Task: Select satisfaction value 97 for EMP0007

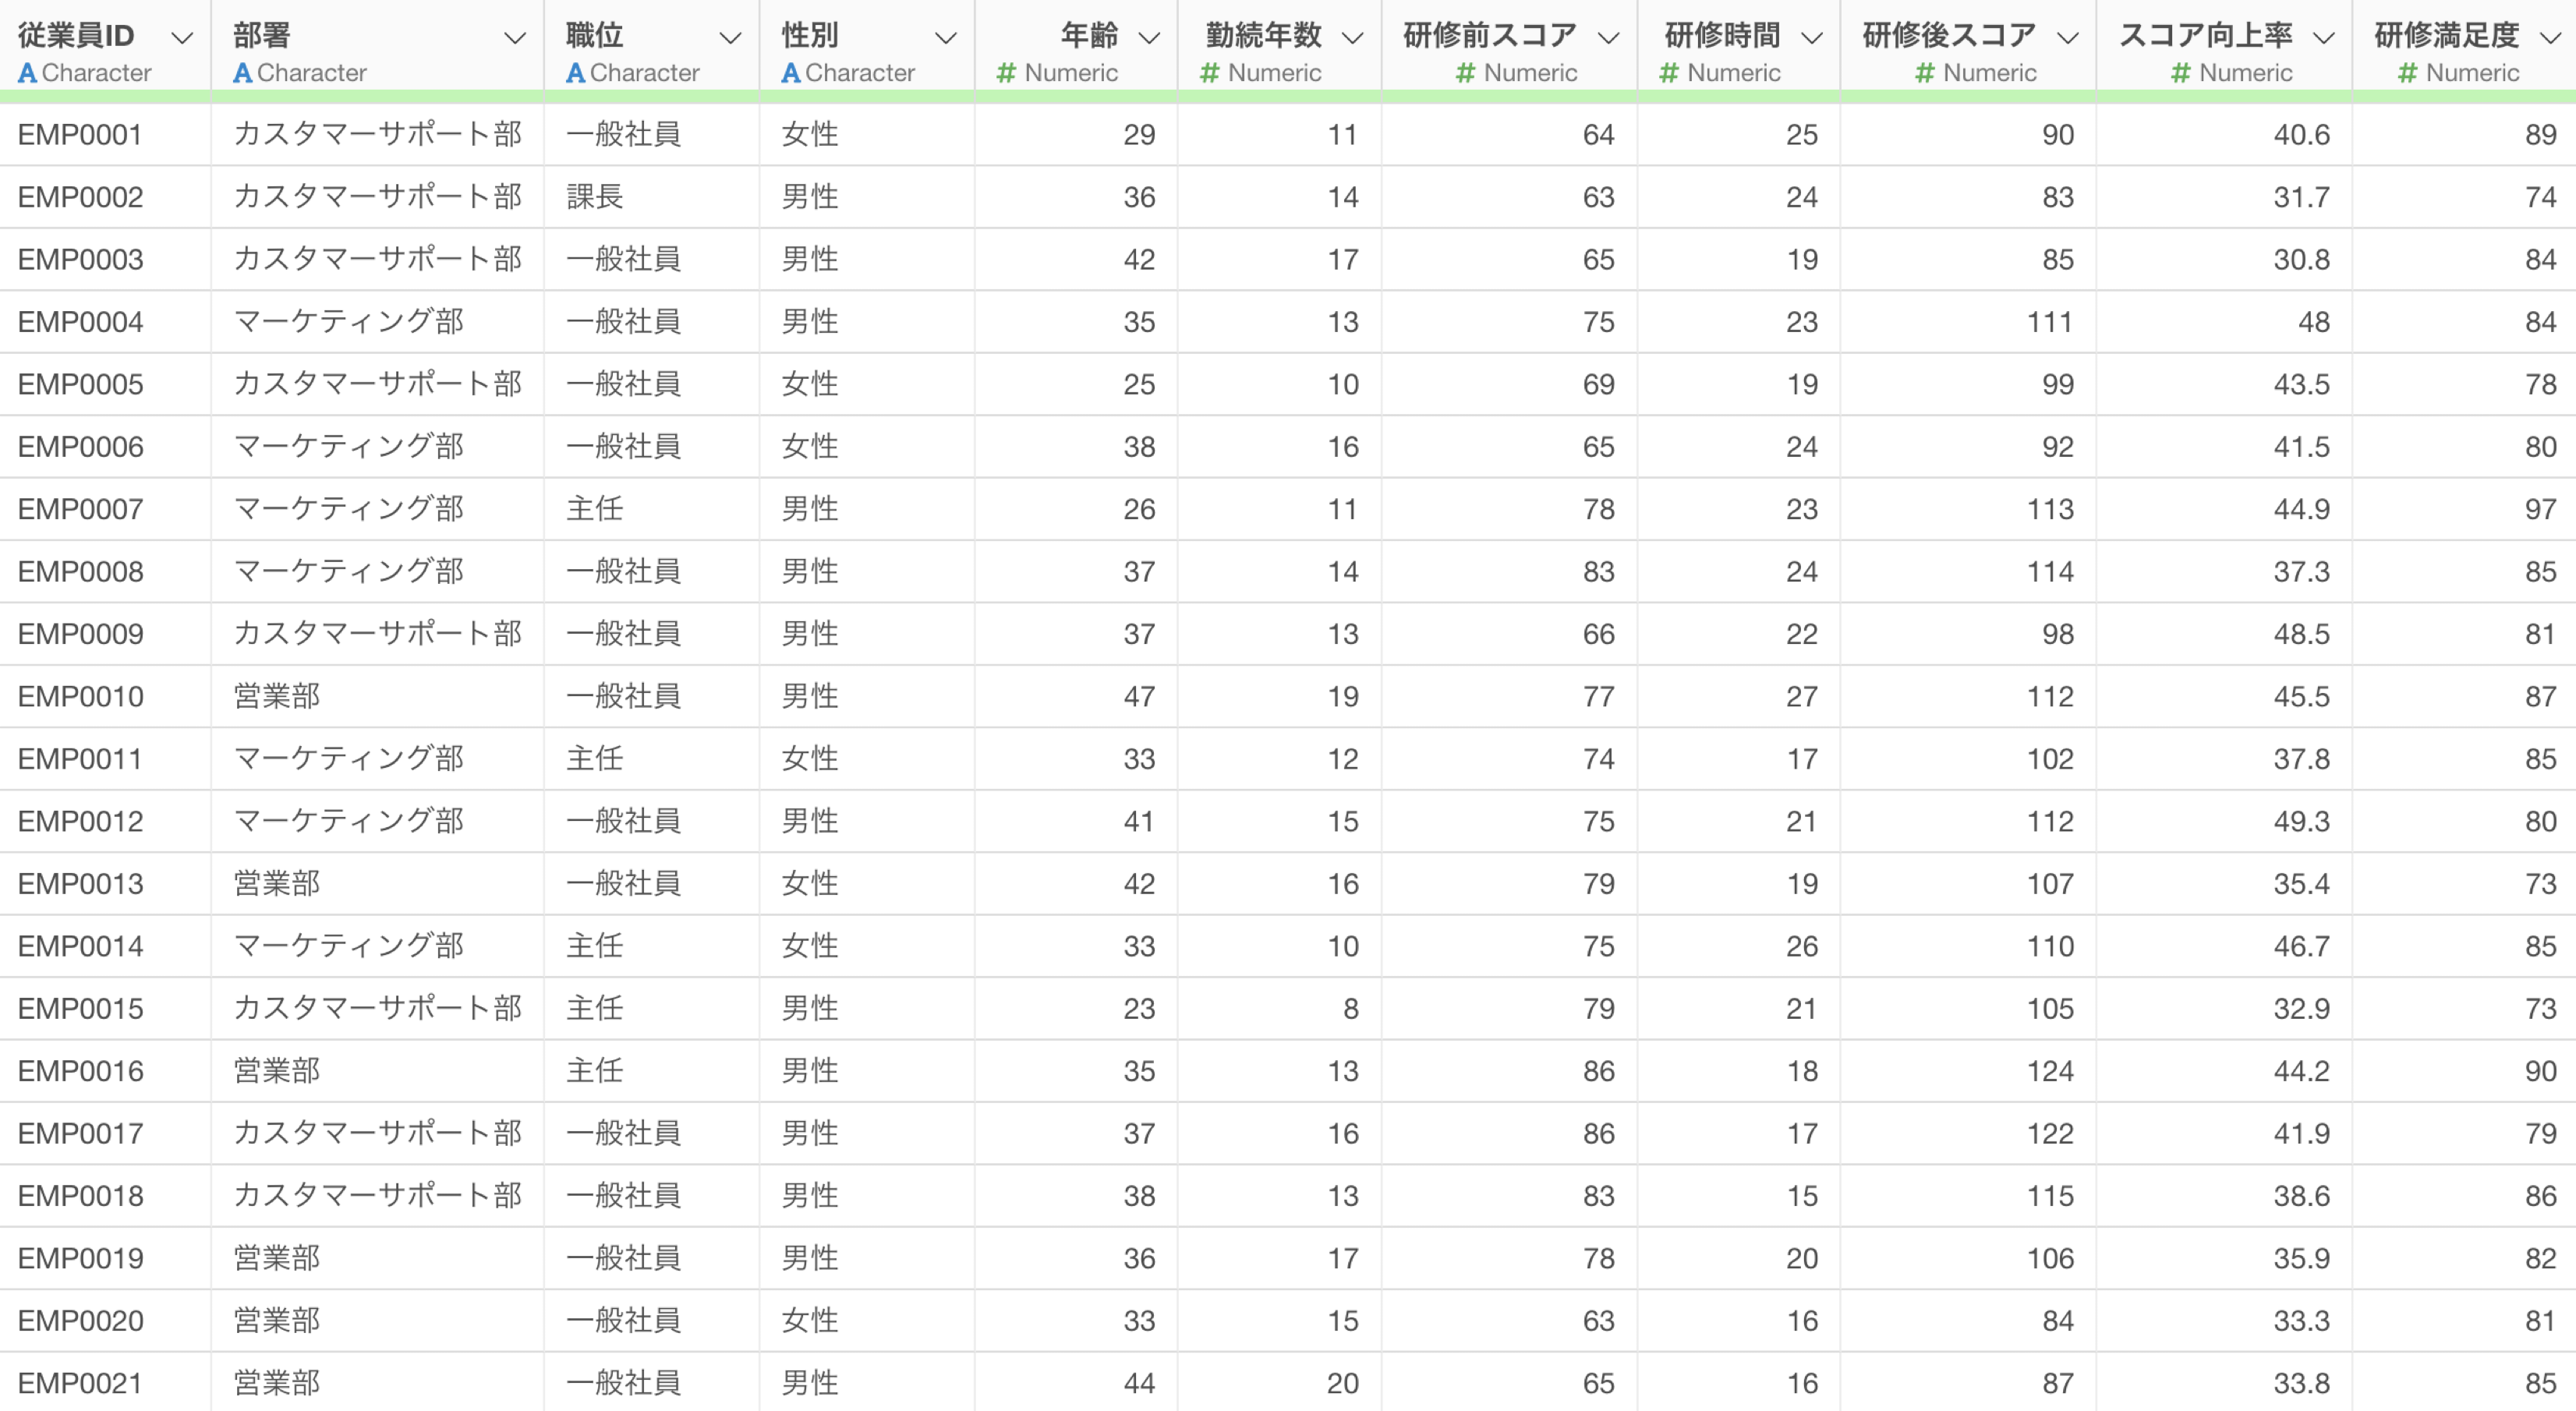Action: pos(2464,509)
